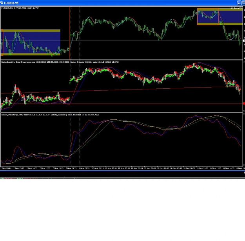This screenshot has height=241, width=245.
Task: Click the EURUSD,M5 window title text
Action: [x=11, y=3]
